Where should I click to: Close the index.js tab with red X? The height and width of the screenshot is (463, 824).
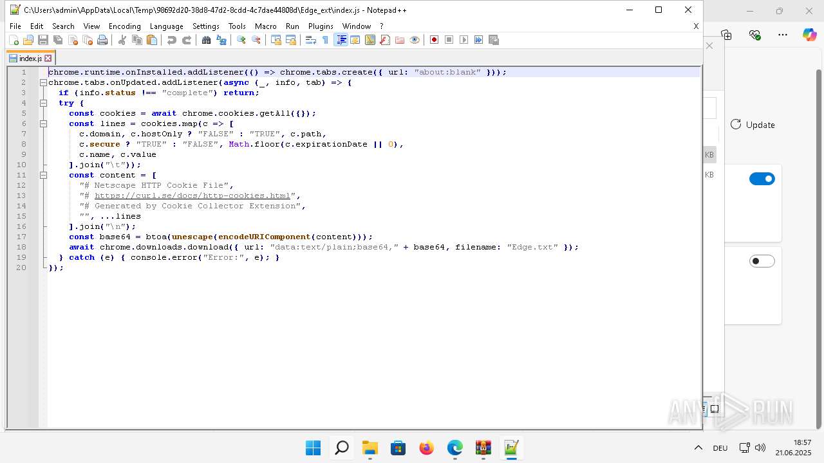click(48, 58)
